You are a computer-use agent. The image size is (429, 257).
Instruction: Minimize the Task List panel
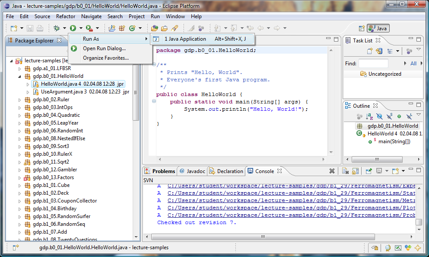click(x=411, y=39)
